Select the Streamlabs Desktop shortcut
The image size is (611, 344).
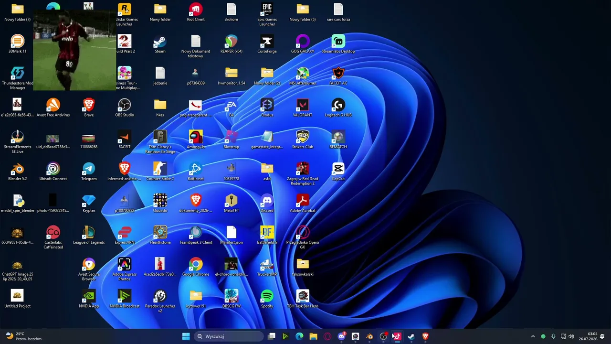(338, 44)
